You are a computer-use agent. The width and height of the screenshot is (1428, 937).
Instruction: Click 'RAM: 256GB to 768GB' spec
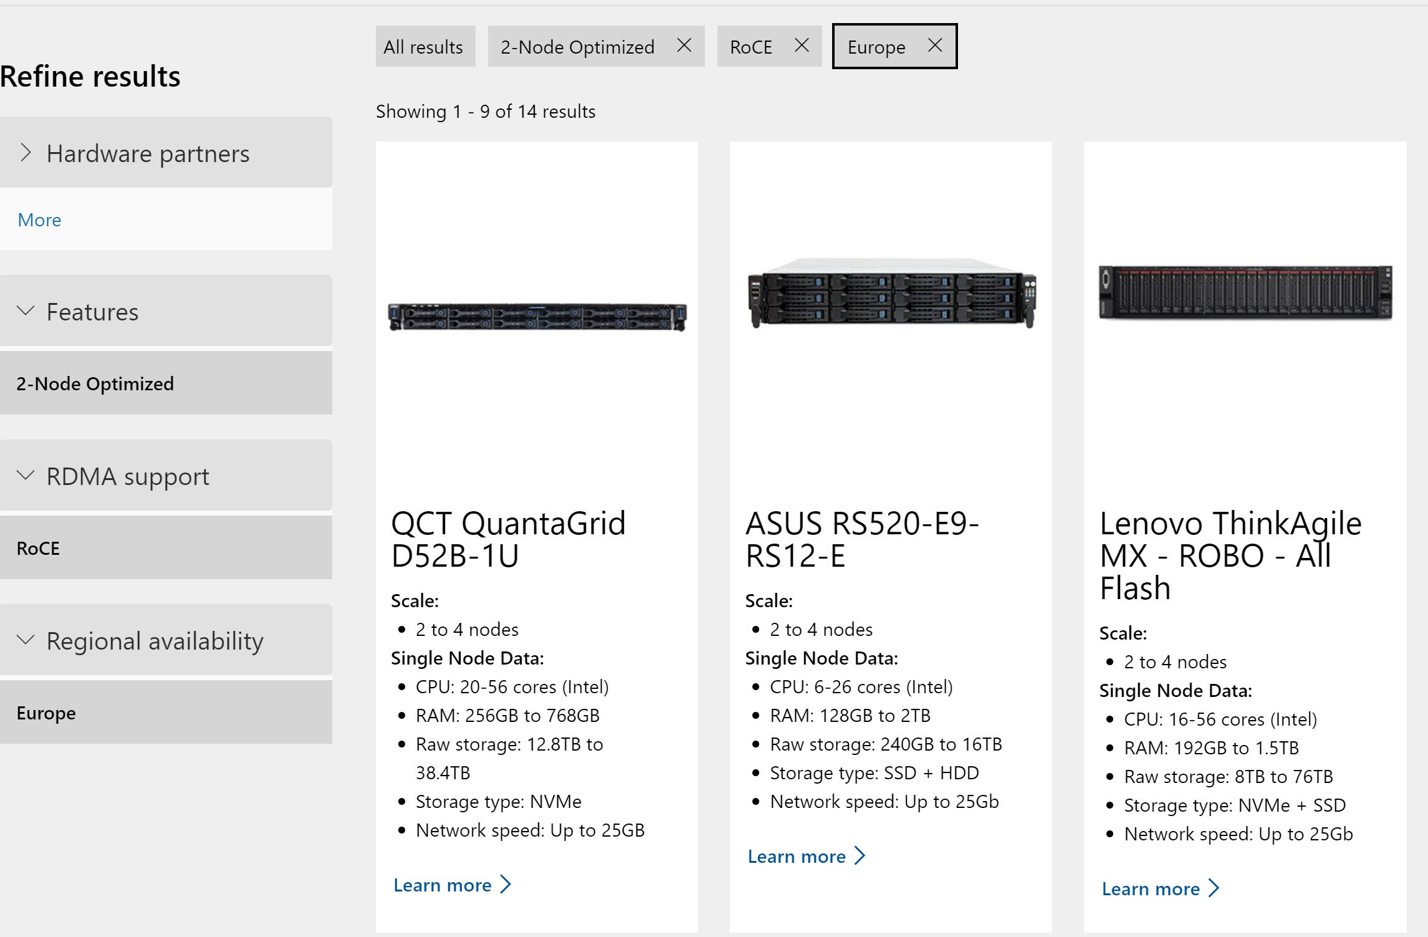507,715
